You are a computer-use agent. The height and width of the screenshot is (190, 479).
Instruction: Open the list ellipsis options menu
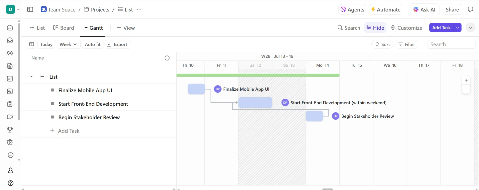point(139,9)
